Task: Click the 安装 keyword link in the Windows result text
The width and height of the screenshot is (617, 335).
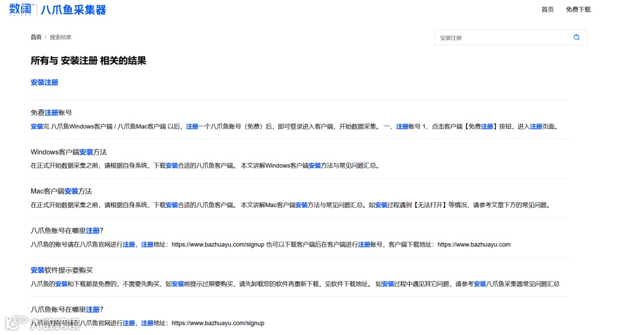Action: 171,166
